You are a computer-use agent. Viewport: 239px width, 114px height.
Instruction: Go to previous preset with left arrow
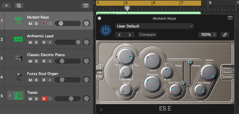120,35
